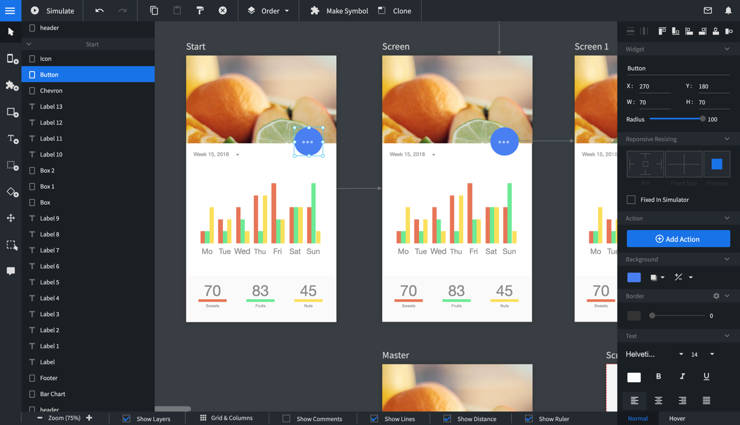Image resolution: width=740 pixels, height=425 pixels.
Task: Open the hamburger main menu
Action: 10,11
